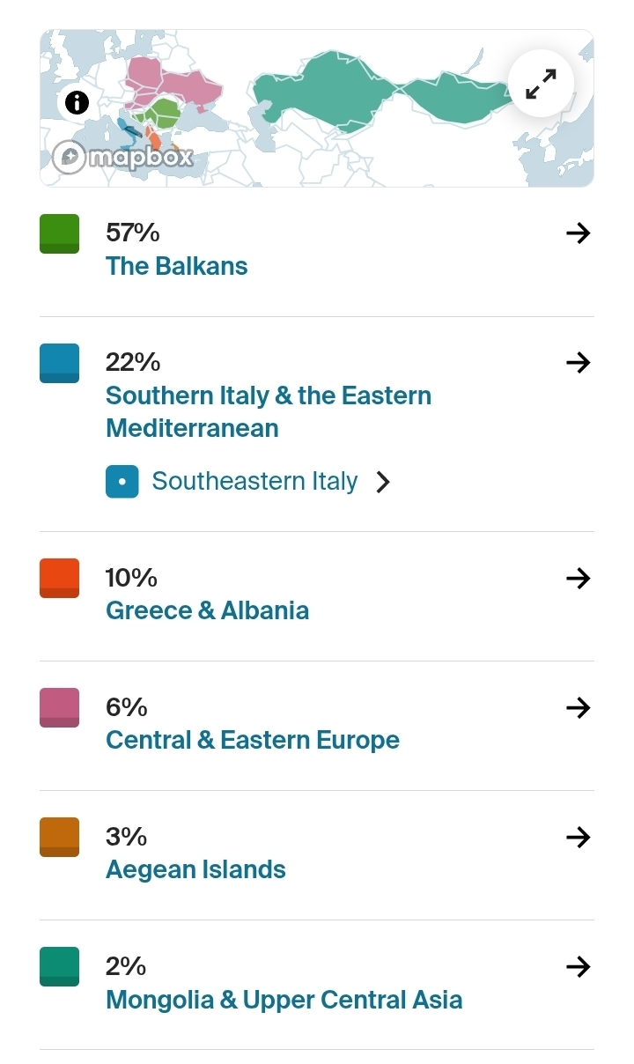Open Central & Eastern Europe arrow

pyautogui.click(x=578, y=708)
